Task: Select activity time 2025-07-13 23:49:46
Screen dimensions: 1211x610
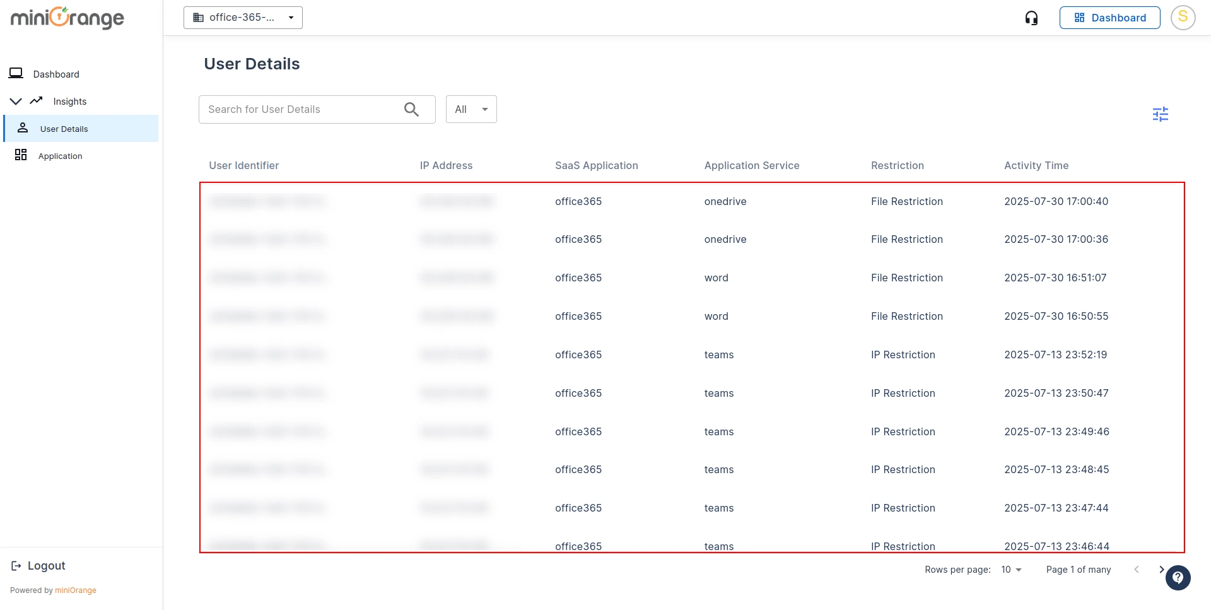Action: tap(1056, 431)
